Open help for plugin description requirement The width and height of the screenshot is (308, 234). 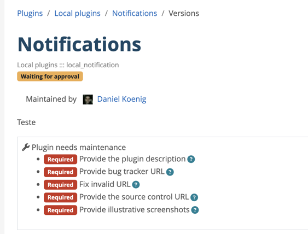(191, 159)
